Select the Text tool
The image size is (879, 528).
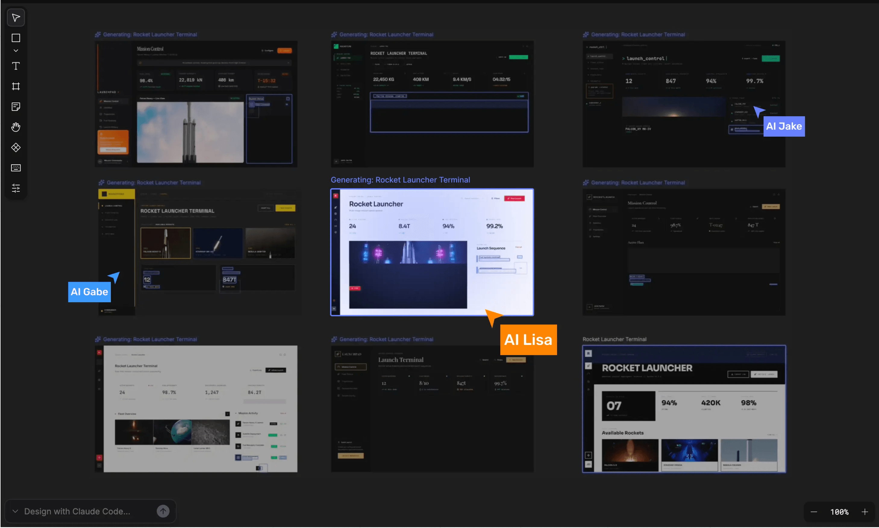pos(16,66)
